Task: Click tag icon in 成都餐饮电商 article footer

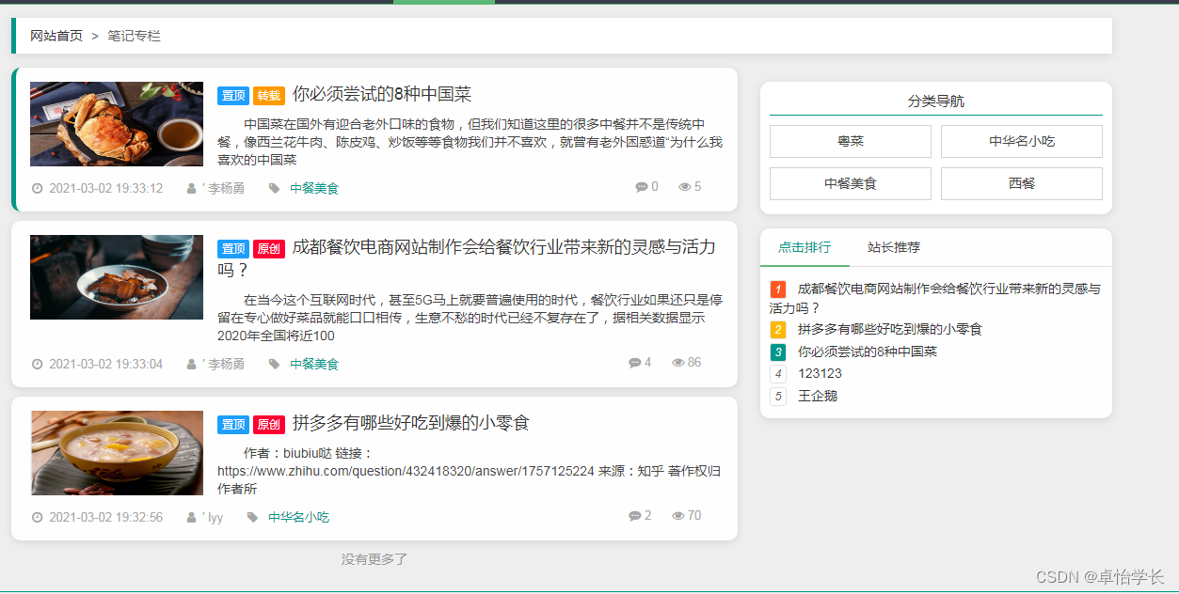Action: [274, 364]
